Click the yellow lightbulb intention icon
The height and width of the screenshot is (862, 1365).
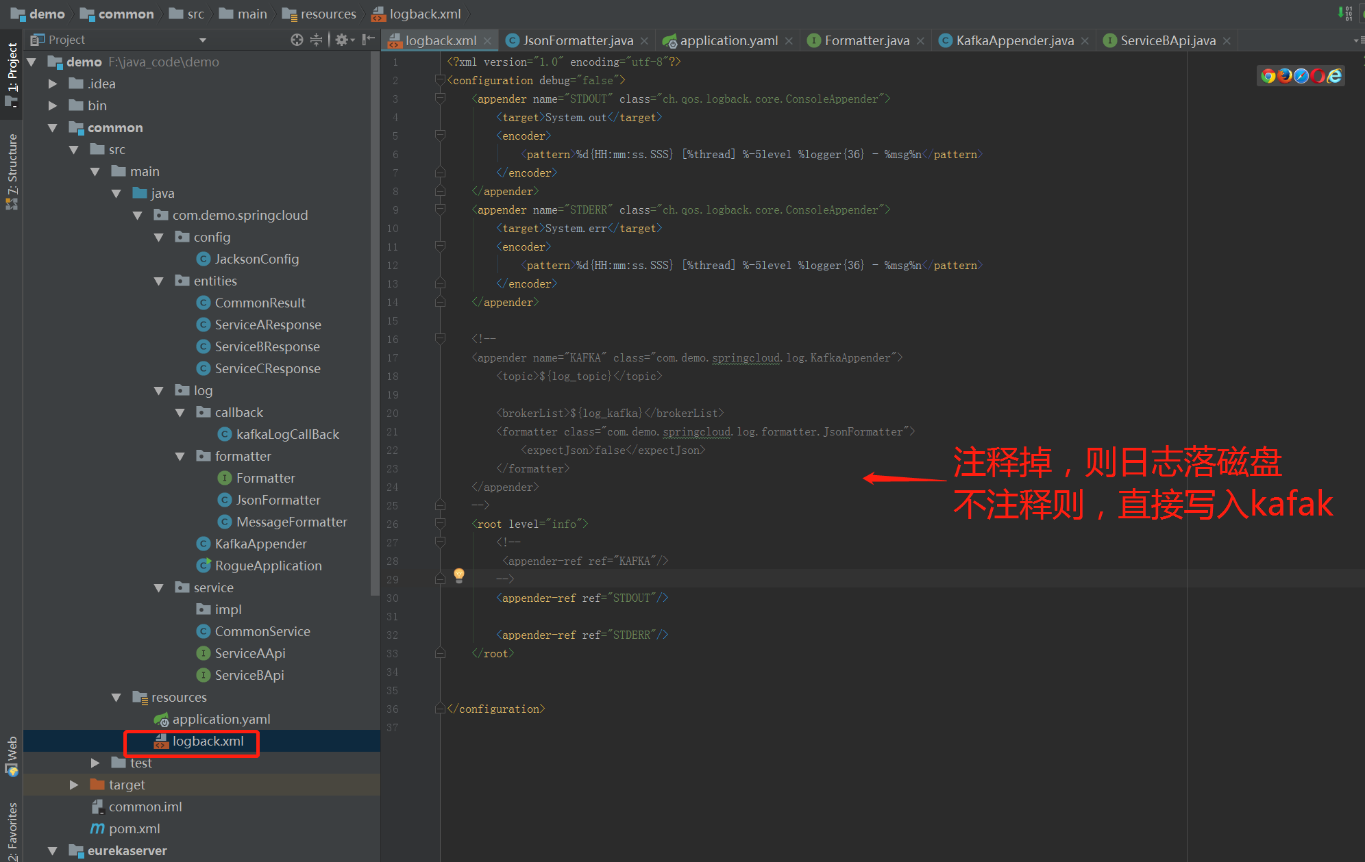459,574
